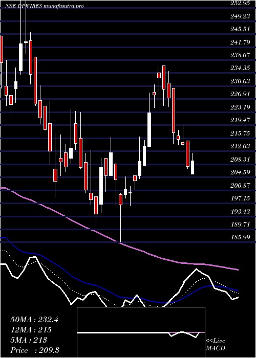Click the 223.19 price axis label

[x=241, y=107]
